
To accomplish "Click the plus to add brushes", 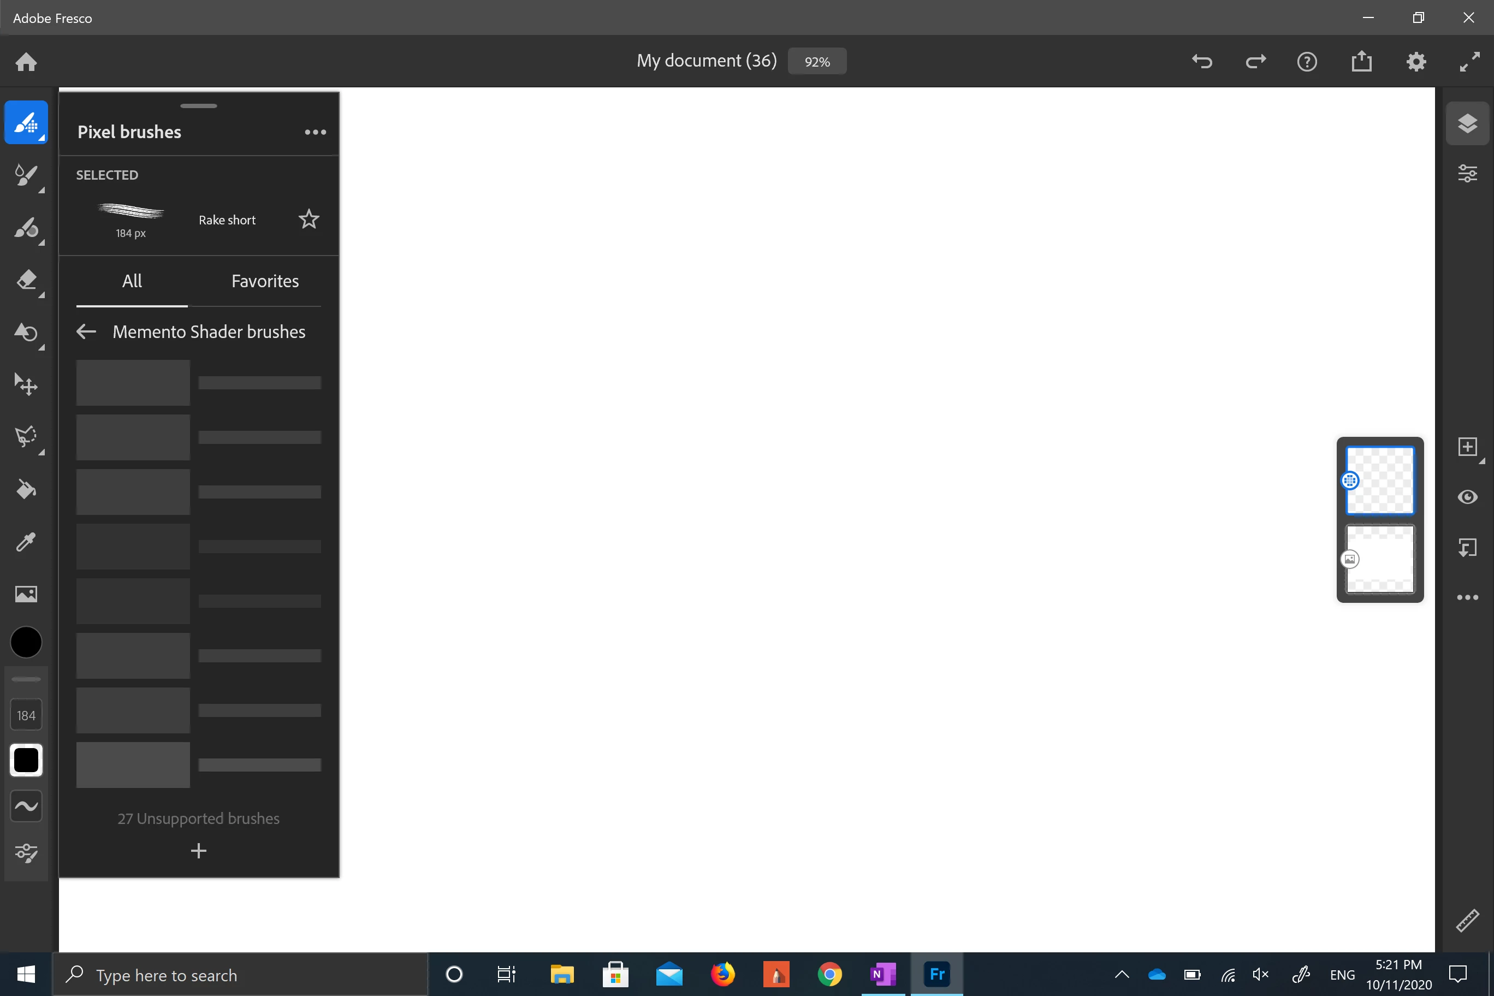I will (x=198, y=851).
